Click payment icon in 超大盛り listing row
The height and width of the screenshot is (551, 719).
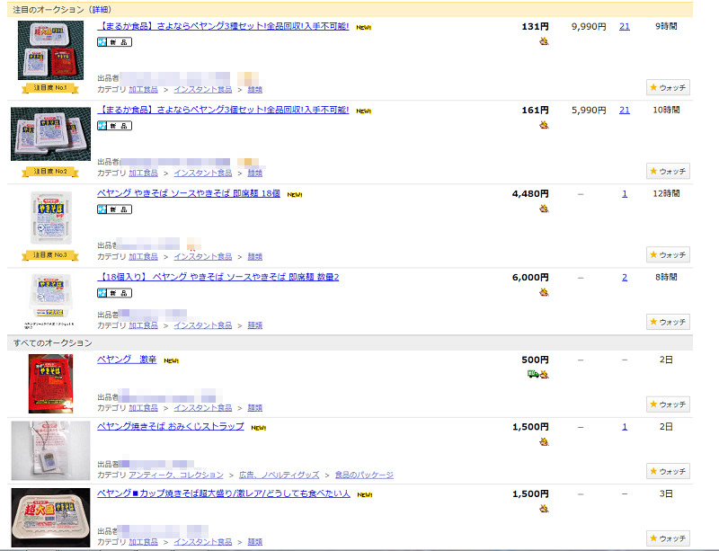pyautogui.click(x=544, y=509)
